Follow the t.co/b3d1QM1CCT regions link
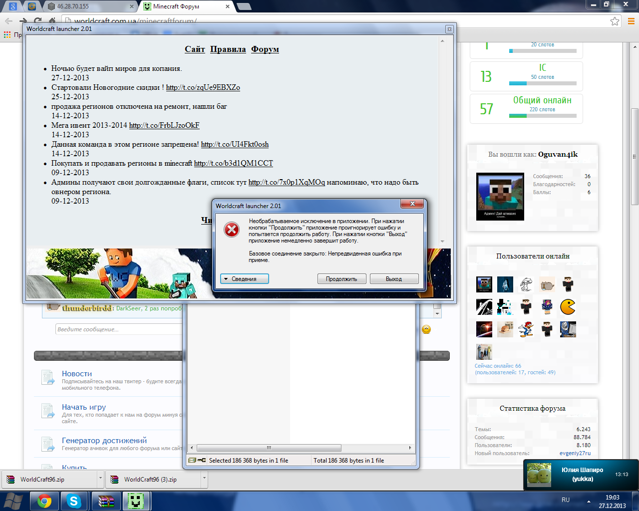 tap(234, 163)
